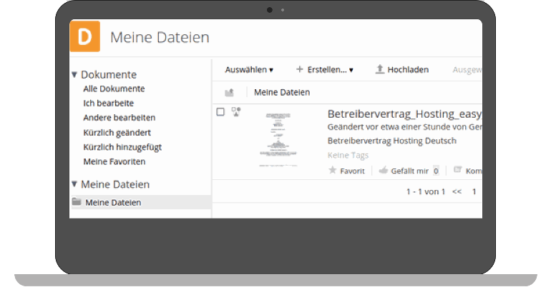Collapse the Meine Dateien sidebar section
Image resolution: width=551 pixels, height=287 pixels.
[74, 184]
